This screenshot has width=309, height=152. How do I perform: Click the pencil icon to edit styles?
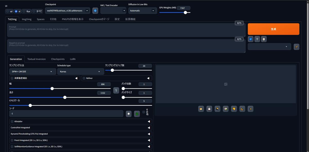tap(296, 47)
